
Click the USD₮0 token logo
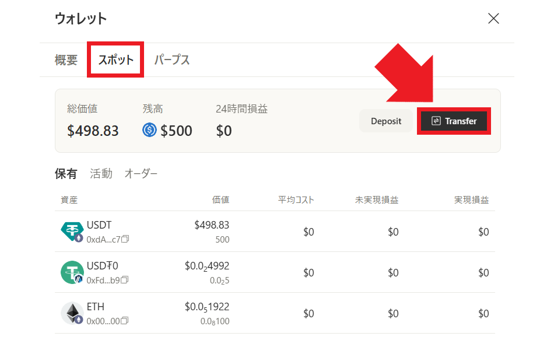click(72, 272)
